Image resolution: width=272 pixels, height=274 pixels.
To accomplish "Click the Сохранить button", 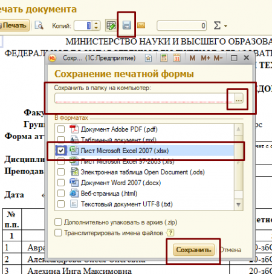I will (x=193, y=250).
